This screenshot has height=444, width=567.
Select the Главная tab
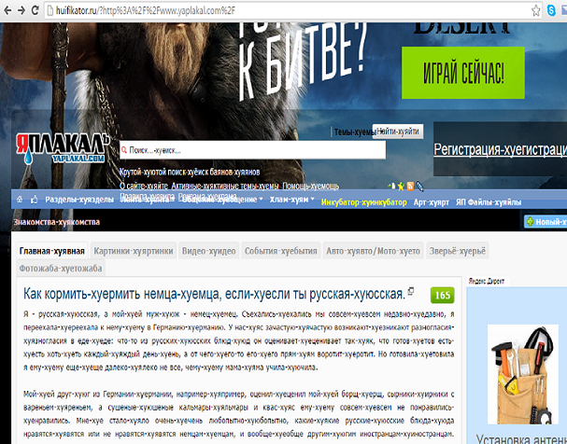(52, 251)
